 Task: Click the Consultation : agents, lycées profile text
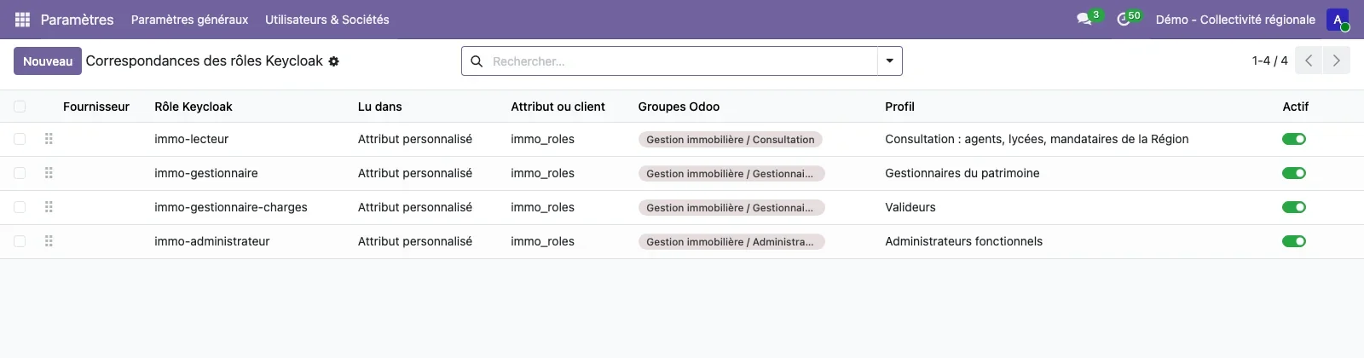click(x=1037, y=139)
